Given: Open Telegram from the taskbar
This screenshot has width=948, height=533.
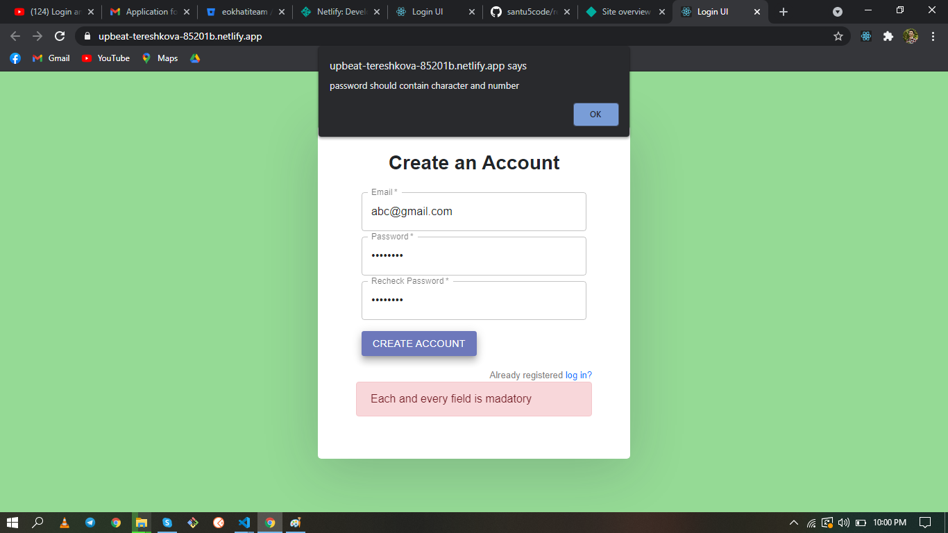Looking at the screenshot, I should tap(90, 523).
